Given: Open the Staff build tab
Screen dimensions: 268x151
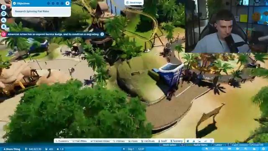Looking at the screenshot, I should pyautogui.click(x=162, y=141).
